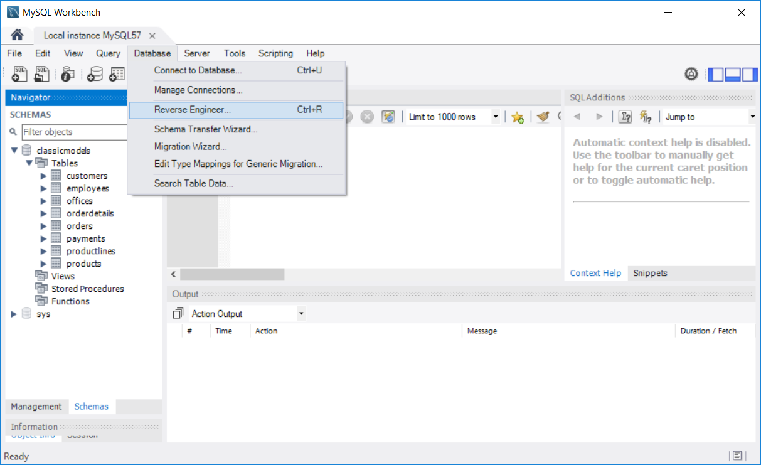Viewport: 761px width, 465px height.
Task: Click the beautify query broom icon
Action: [543, 117]
